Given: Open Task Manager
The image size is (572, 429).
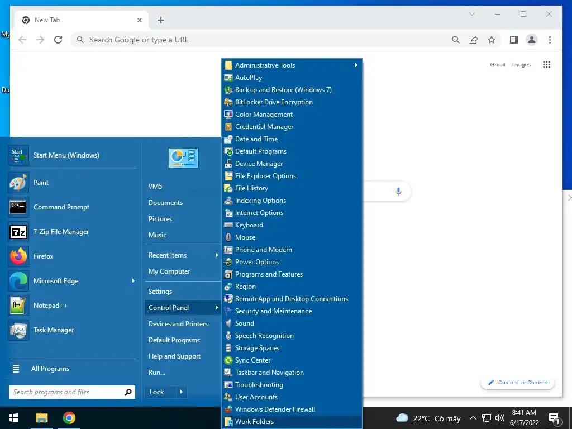Looking at the screenshot, I should point(72,330).
